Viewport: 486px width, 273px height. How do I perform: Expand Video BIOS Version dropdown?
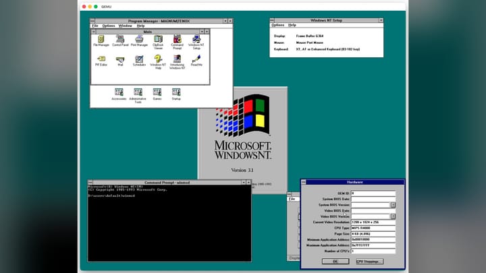393,216
